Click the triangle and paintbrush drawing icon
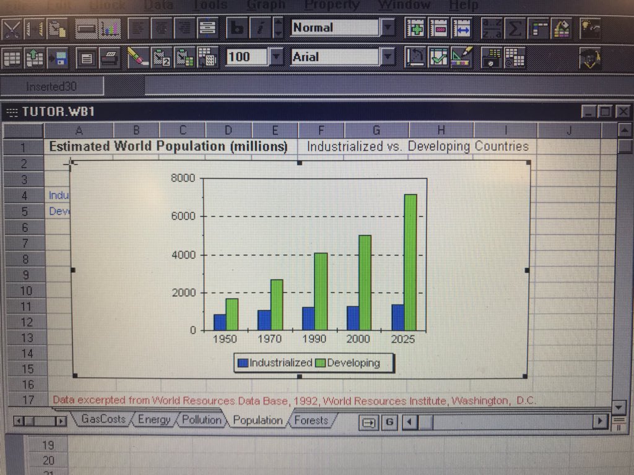Viewport: 634px width, 475px height. click(x=461, y=58)
